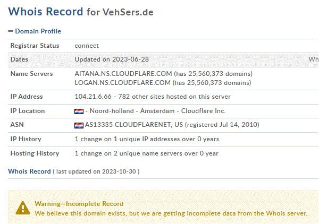Click the Registrar Status connect value
This screenshot has height=224, width=319.
point(87,46)
